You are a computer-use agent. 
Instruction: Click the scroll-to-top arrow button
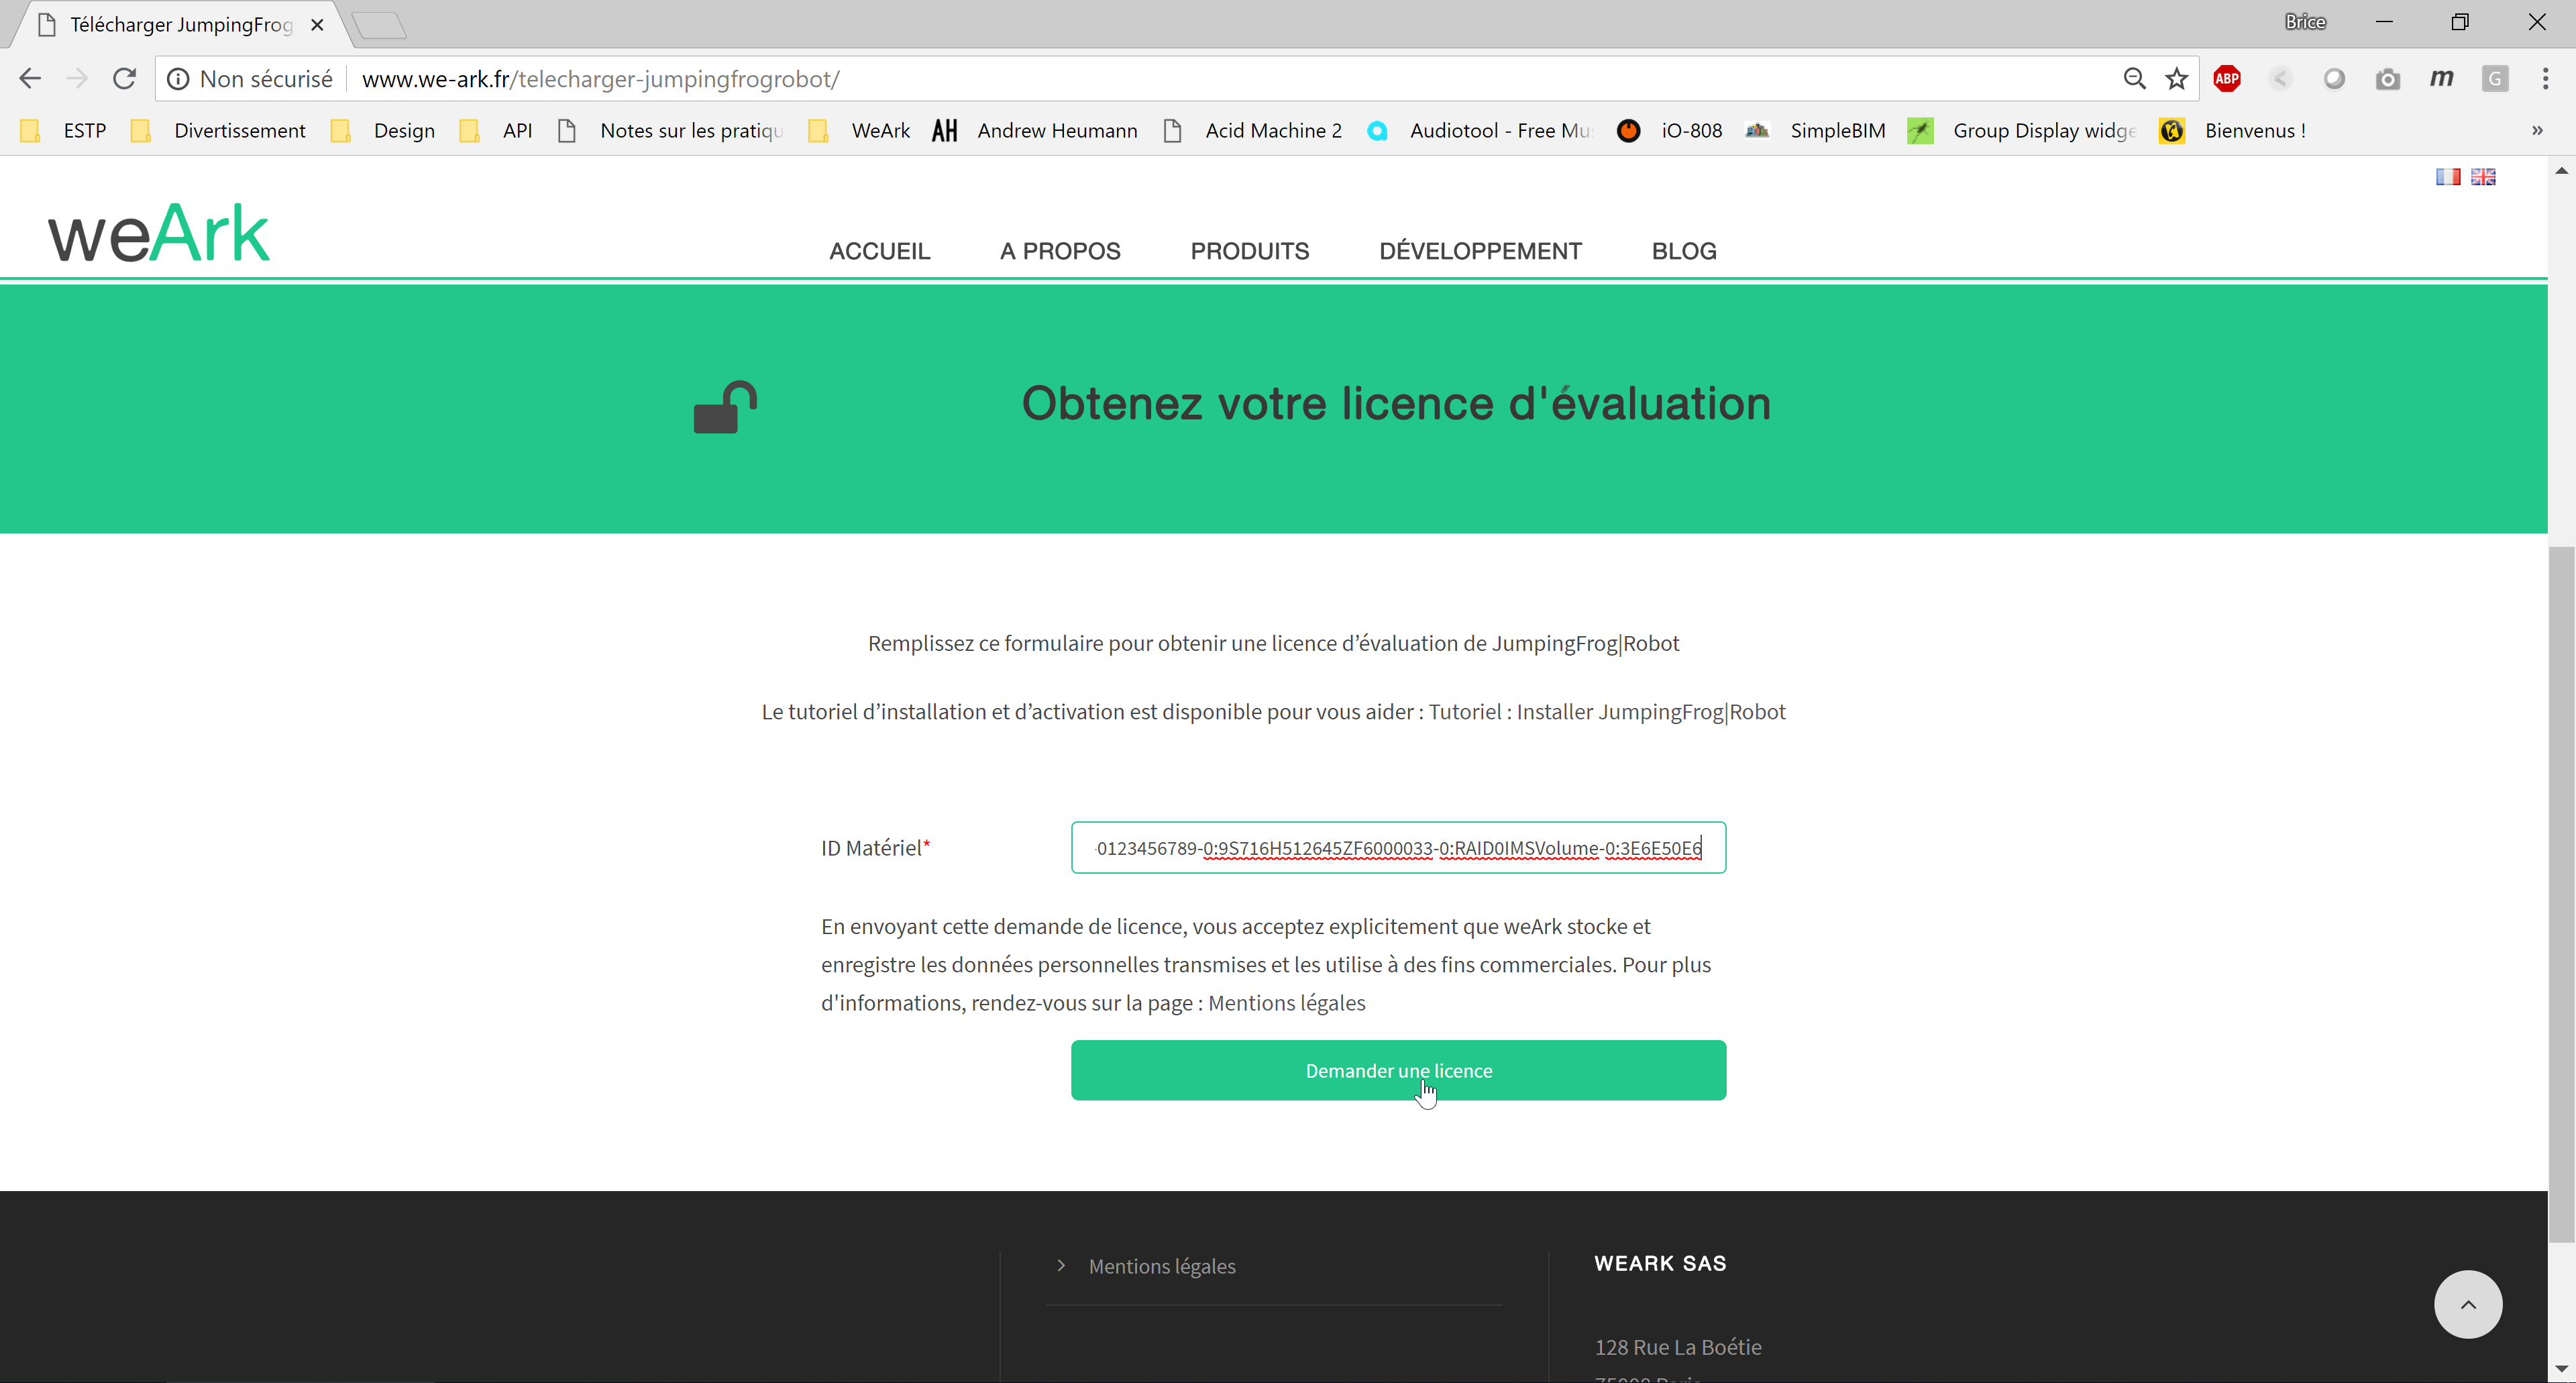pyautogui.click(x=2469, y=1304)
